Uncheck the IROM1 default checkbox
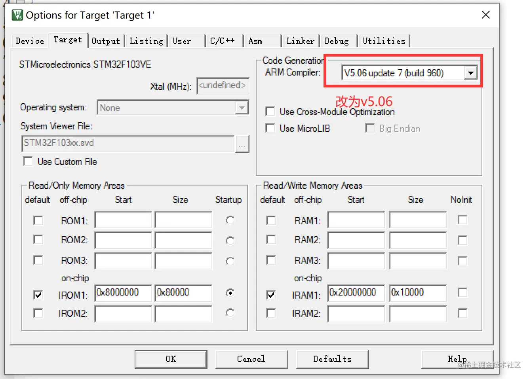The height and width of the screenshot is (379, 531). click(38, 295)
